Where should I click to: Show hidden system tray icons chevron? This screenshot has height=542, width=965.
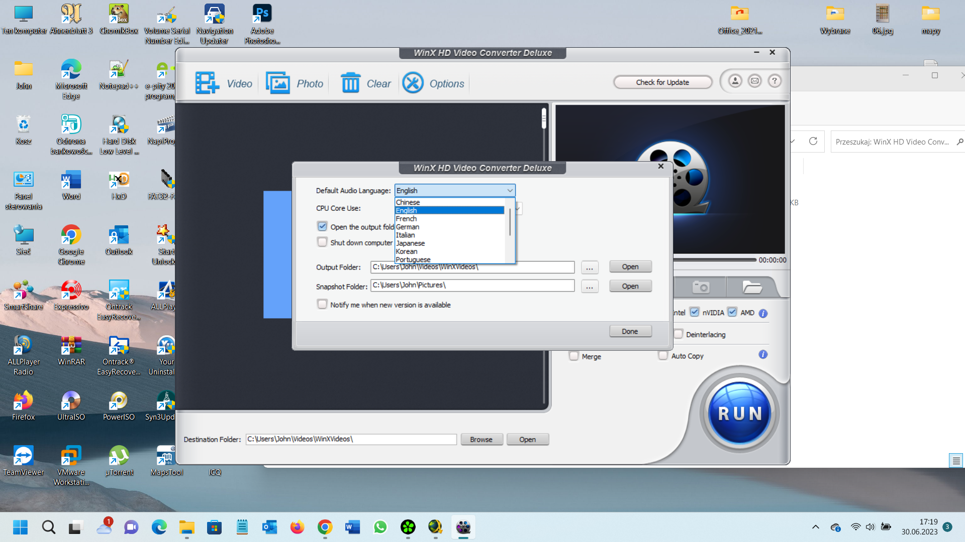point(815,527)
